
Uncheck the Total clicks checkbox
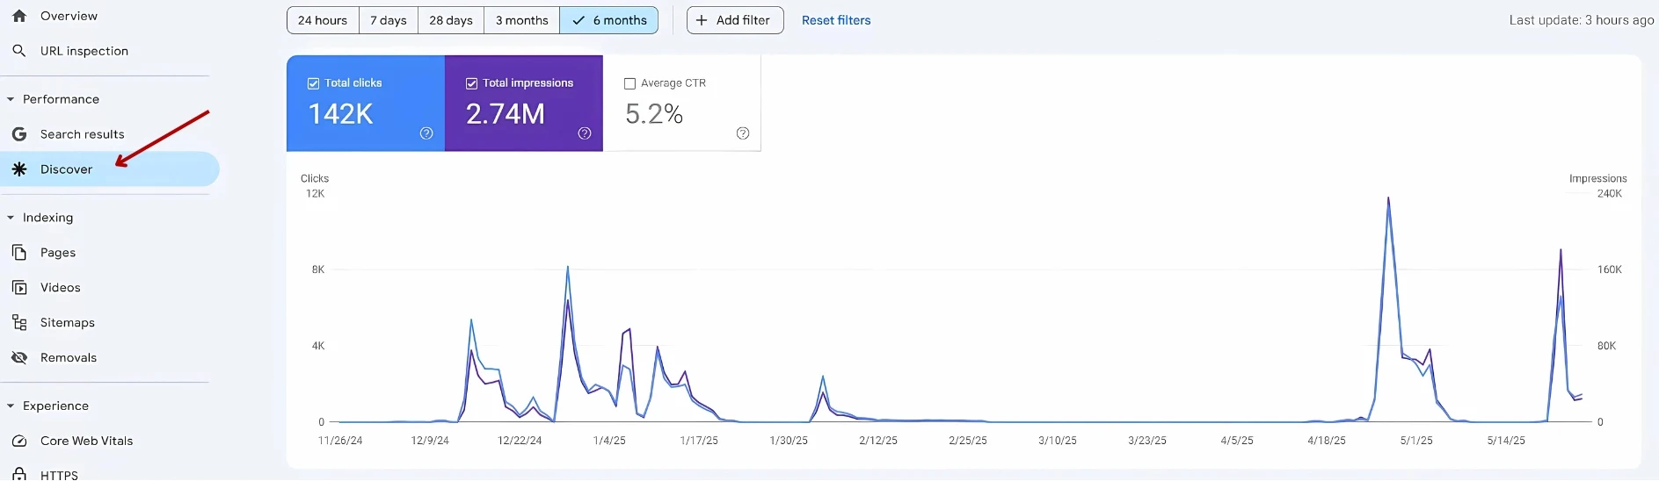coord(313,83)
